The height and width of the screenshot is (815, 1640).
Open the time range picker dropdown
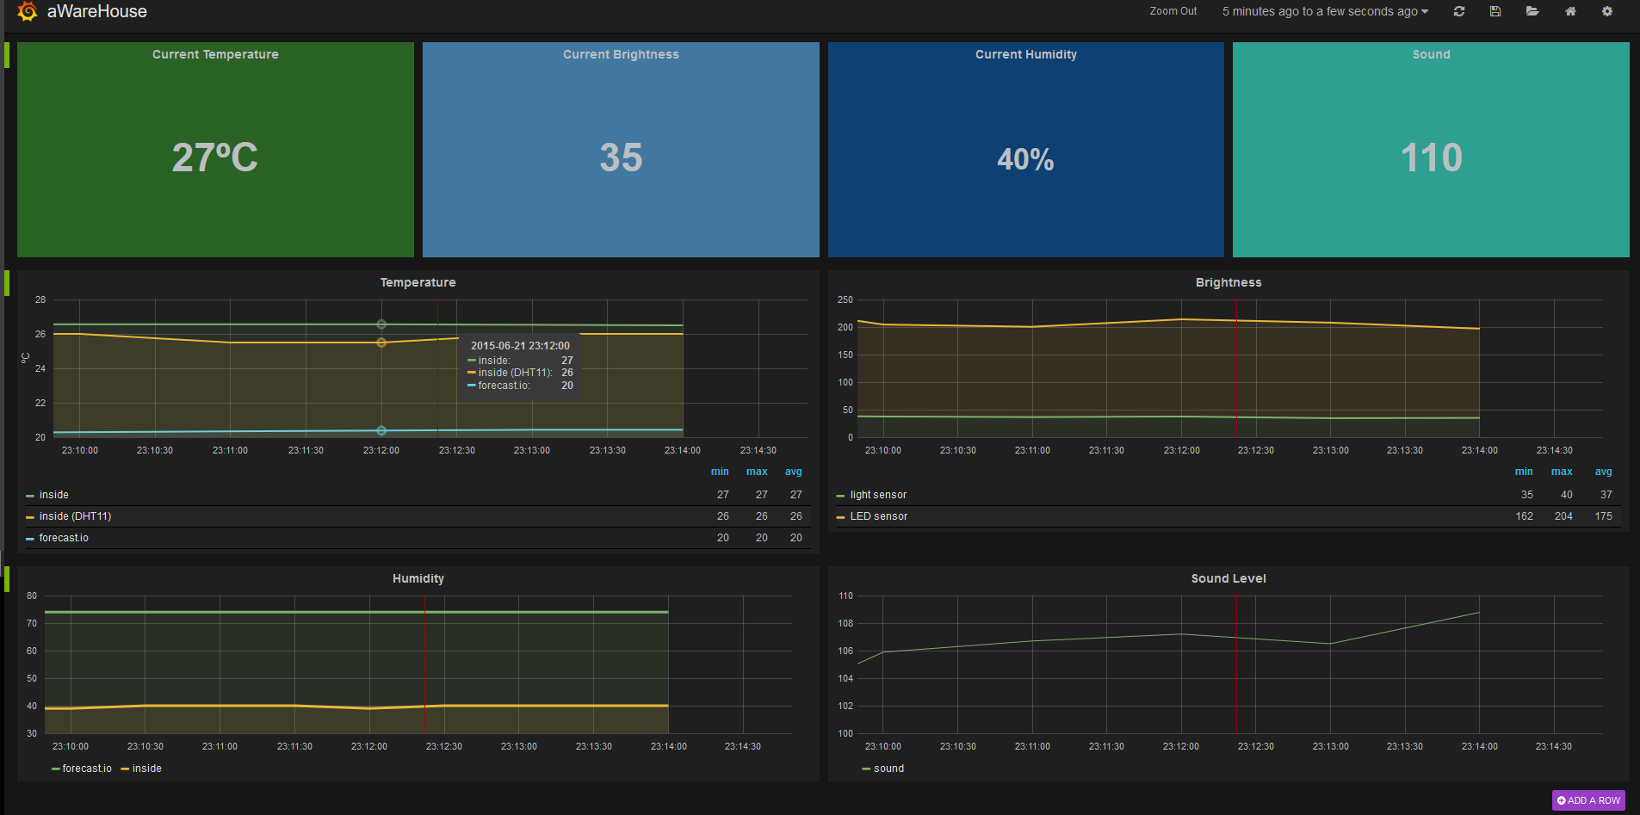pyautogui.click(x=1325, y=11)
